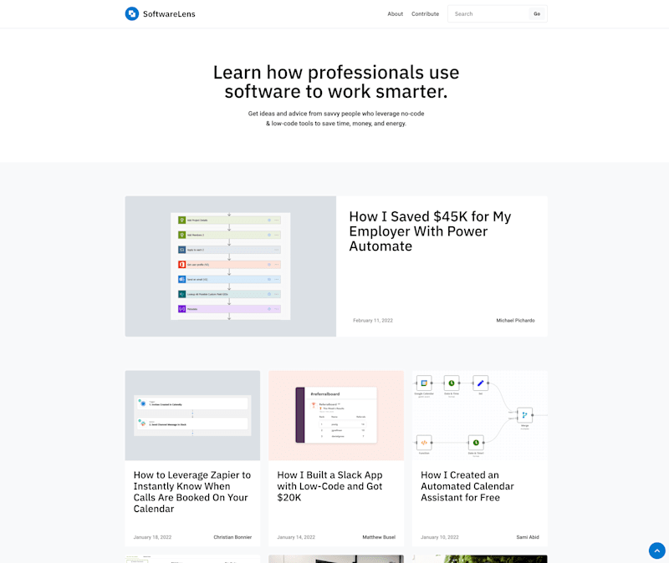This screenshot has height=563, width=669.
Task: Click author name Sami Abid
Action: (x=528, y=537)
